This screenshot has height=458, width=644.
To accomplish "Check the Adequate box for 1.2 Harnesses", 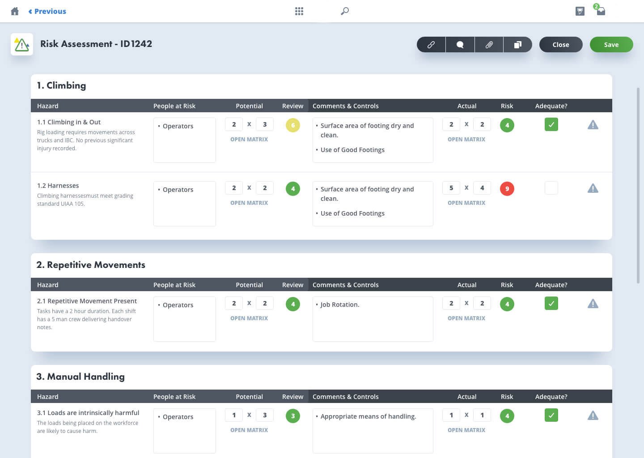I will pos(551,188).
